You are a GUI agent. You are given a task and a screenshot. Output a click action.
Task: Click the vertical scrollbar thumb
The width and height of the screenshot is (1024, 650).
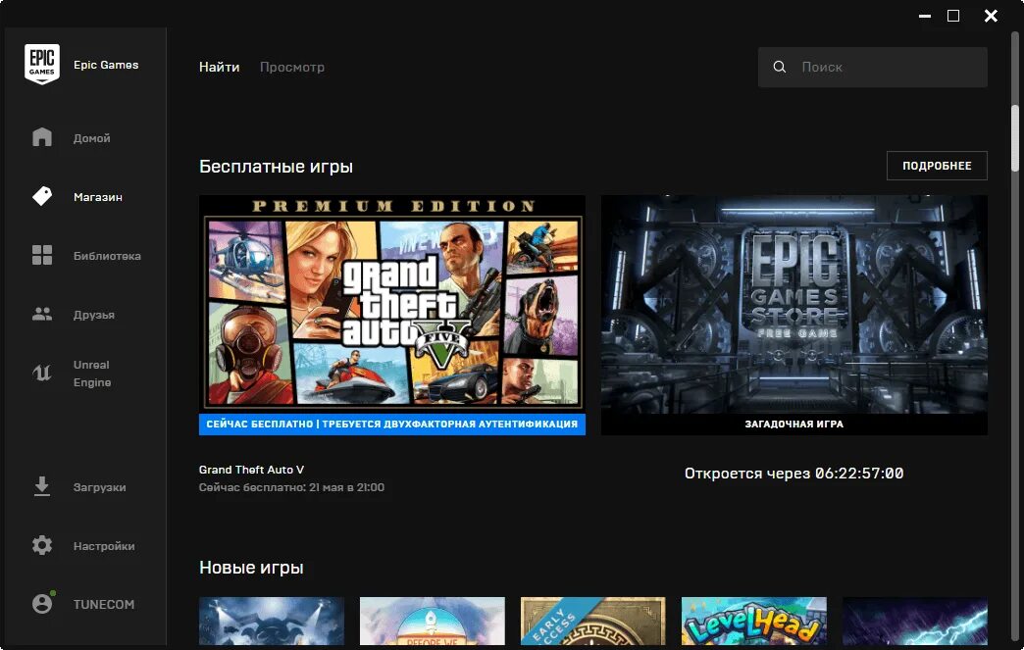click(1015, 137)
